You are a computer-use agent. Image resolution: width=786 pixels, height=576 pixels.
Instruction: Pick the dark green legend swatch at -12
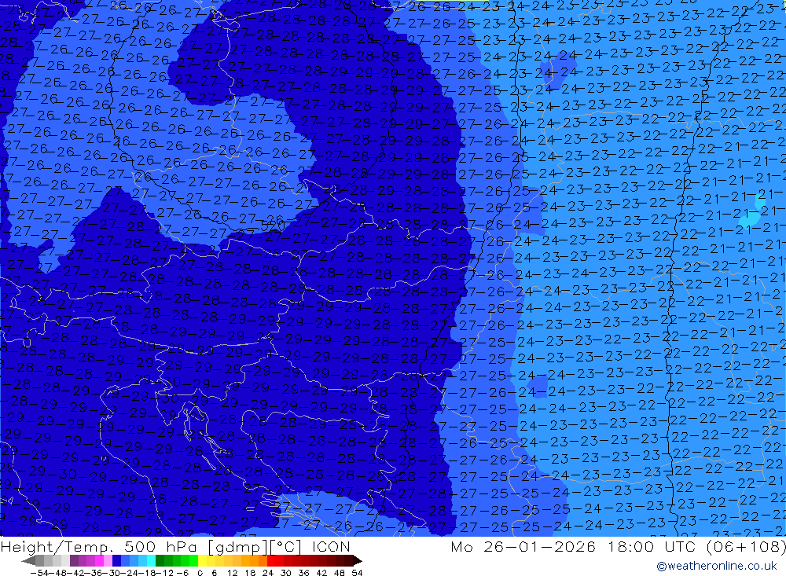[160, 561]
